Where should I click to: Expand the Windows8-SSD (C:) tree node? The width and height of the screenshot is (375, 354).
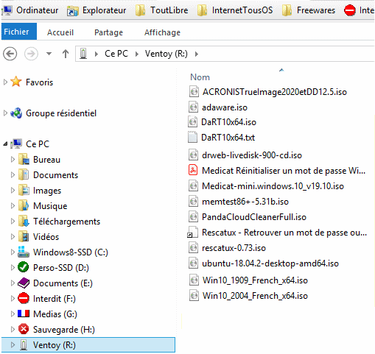pos(13,252)
